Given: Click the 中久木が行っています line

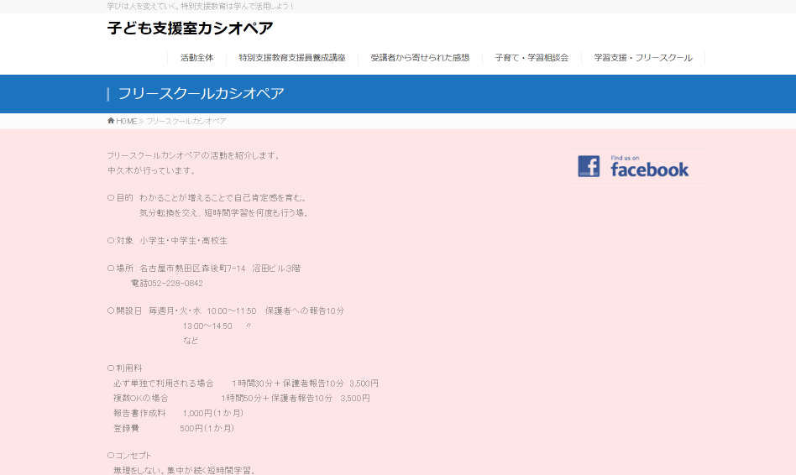Looking at the screenshot, I should [x=152, y=171].
